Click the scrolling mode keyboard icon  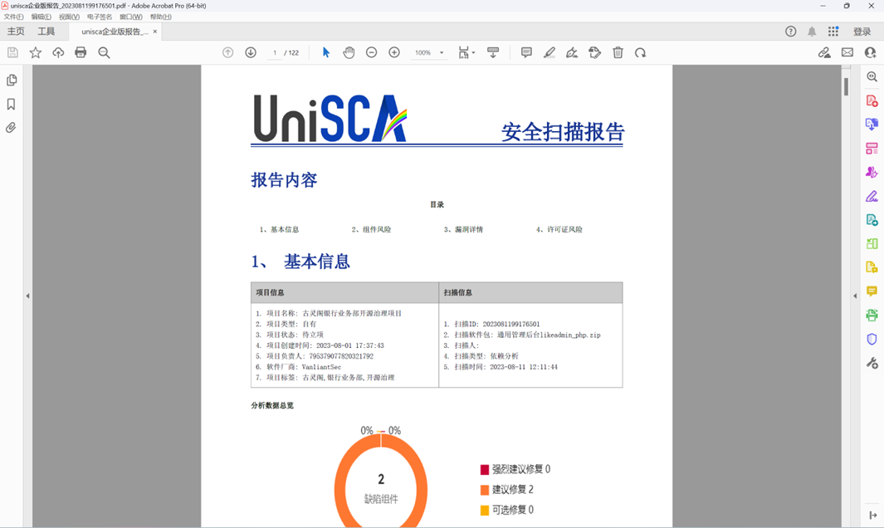pos(493,52)
